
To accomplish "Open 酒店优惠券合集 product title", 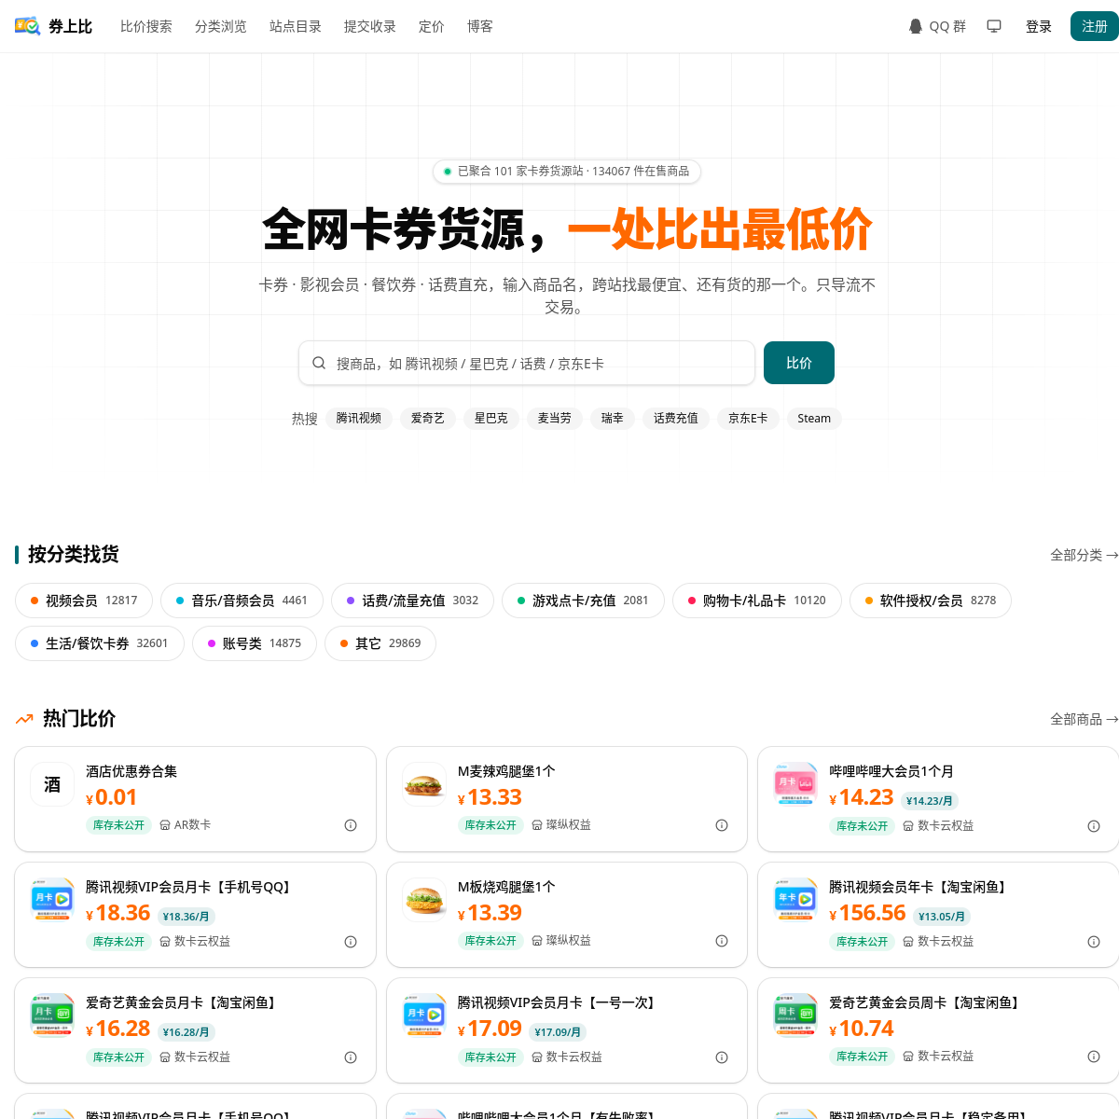I will (131, 771).
